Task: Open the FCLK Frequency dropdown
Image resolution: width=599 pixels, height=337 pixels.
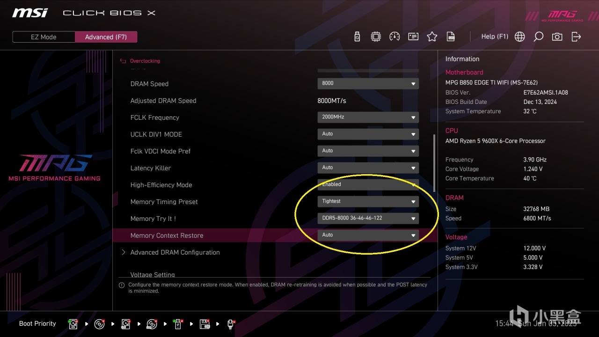Action: point(368,117)
